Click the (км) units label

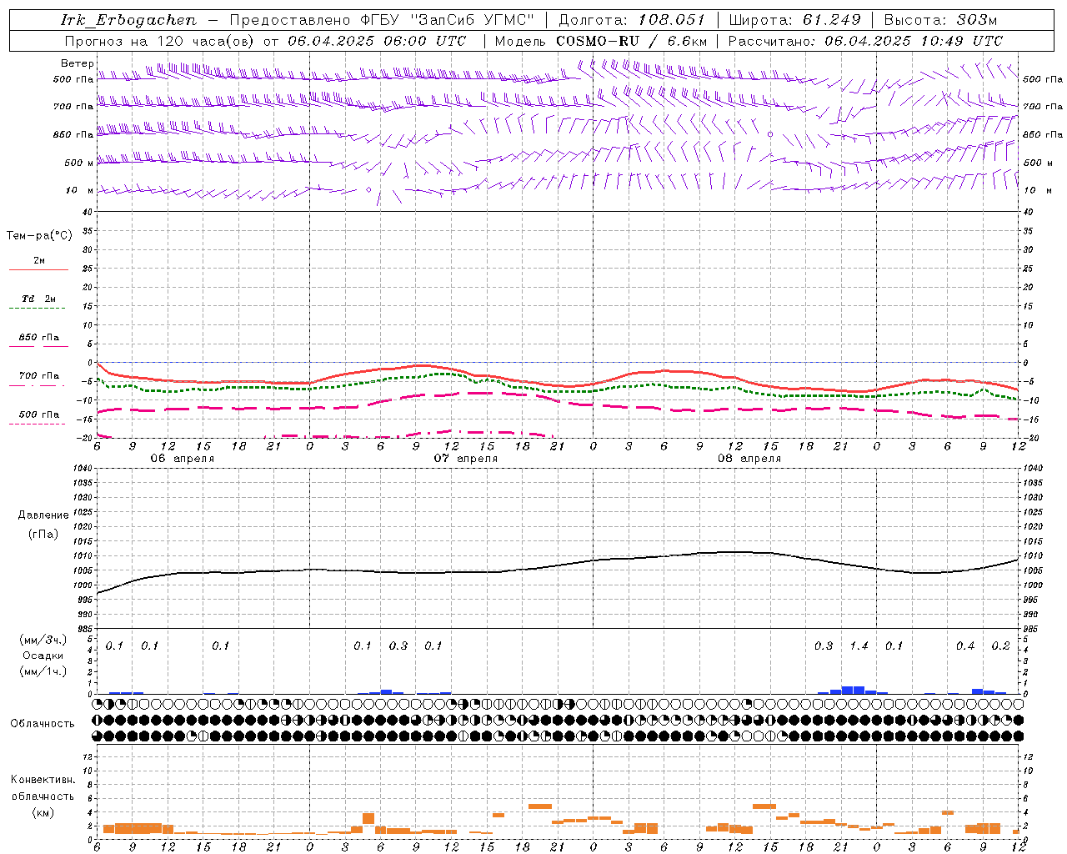43,812
